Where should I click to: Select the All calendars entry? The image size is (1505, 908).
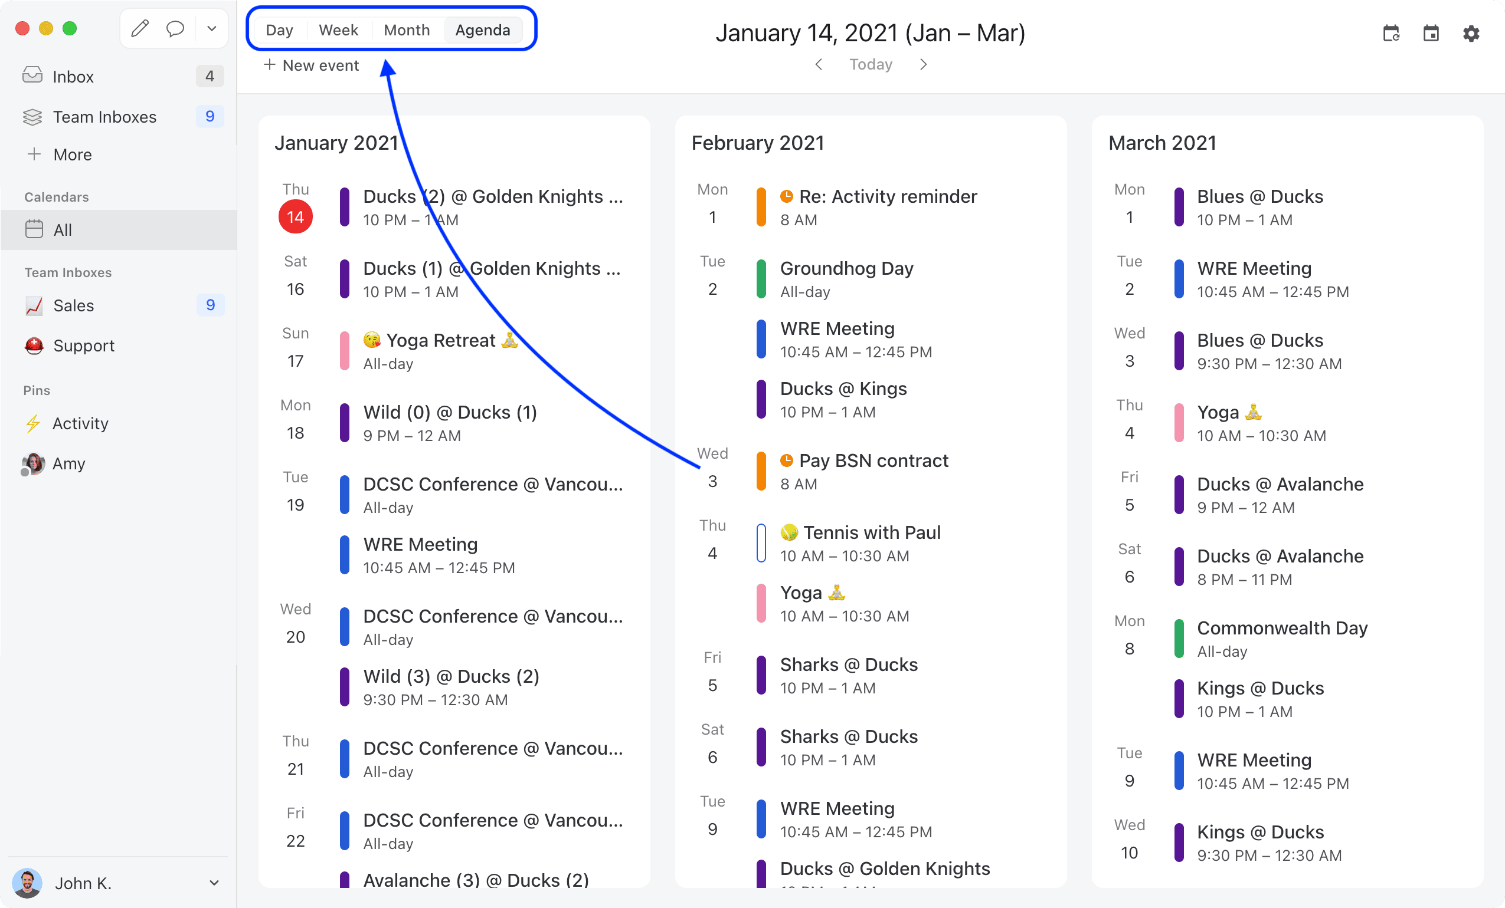[64, 229]
